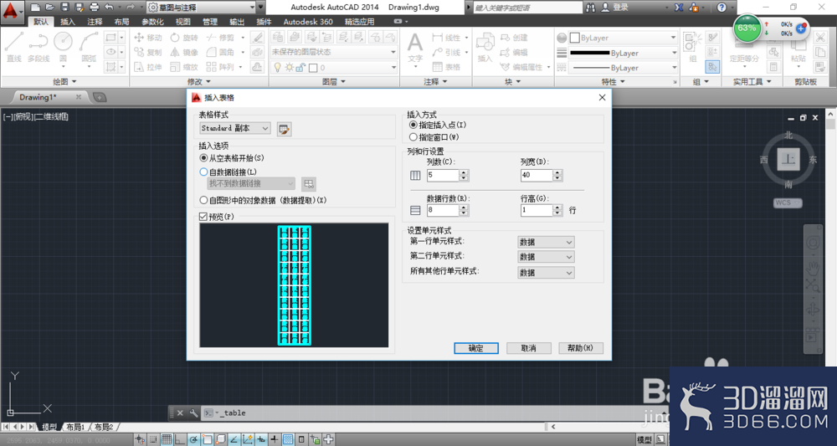837x446 pixels.
Task: Click the Undo arrow in quick access toolbar
Action: (x=109, y=8)
